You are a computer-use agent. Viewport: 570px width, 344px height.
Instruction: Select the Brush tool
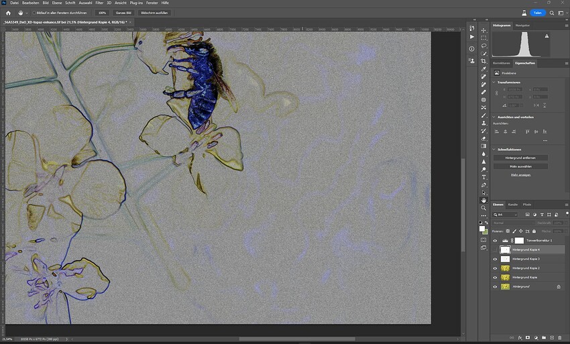tap(483, 115)
